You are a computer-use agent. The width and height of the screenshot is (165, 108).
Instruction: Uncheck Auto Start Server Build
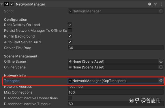tap(70, 42)
